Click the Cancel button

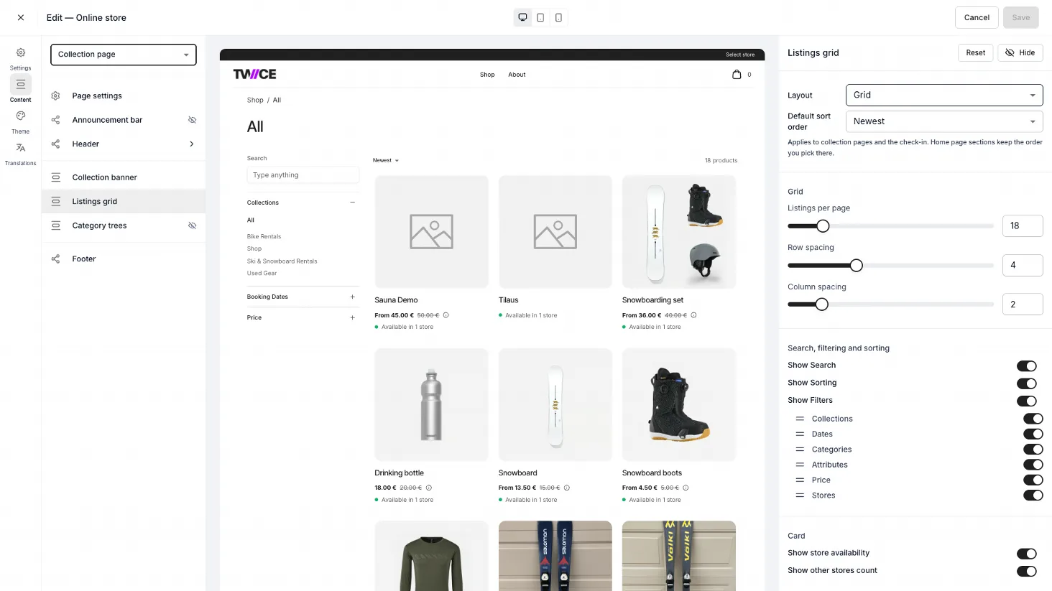coord(977,17)
